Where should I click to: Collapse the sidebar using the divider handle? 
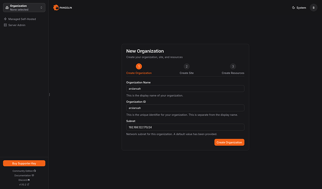[x=49, y=94]
